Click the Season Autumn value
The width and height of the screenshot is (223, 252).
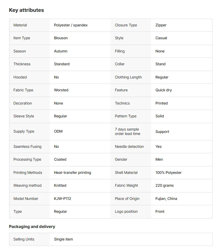[x=61, y=51]
